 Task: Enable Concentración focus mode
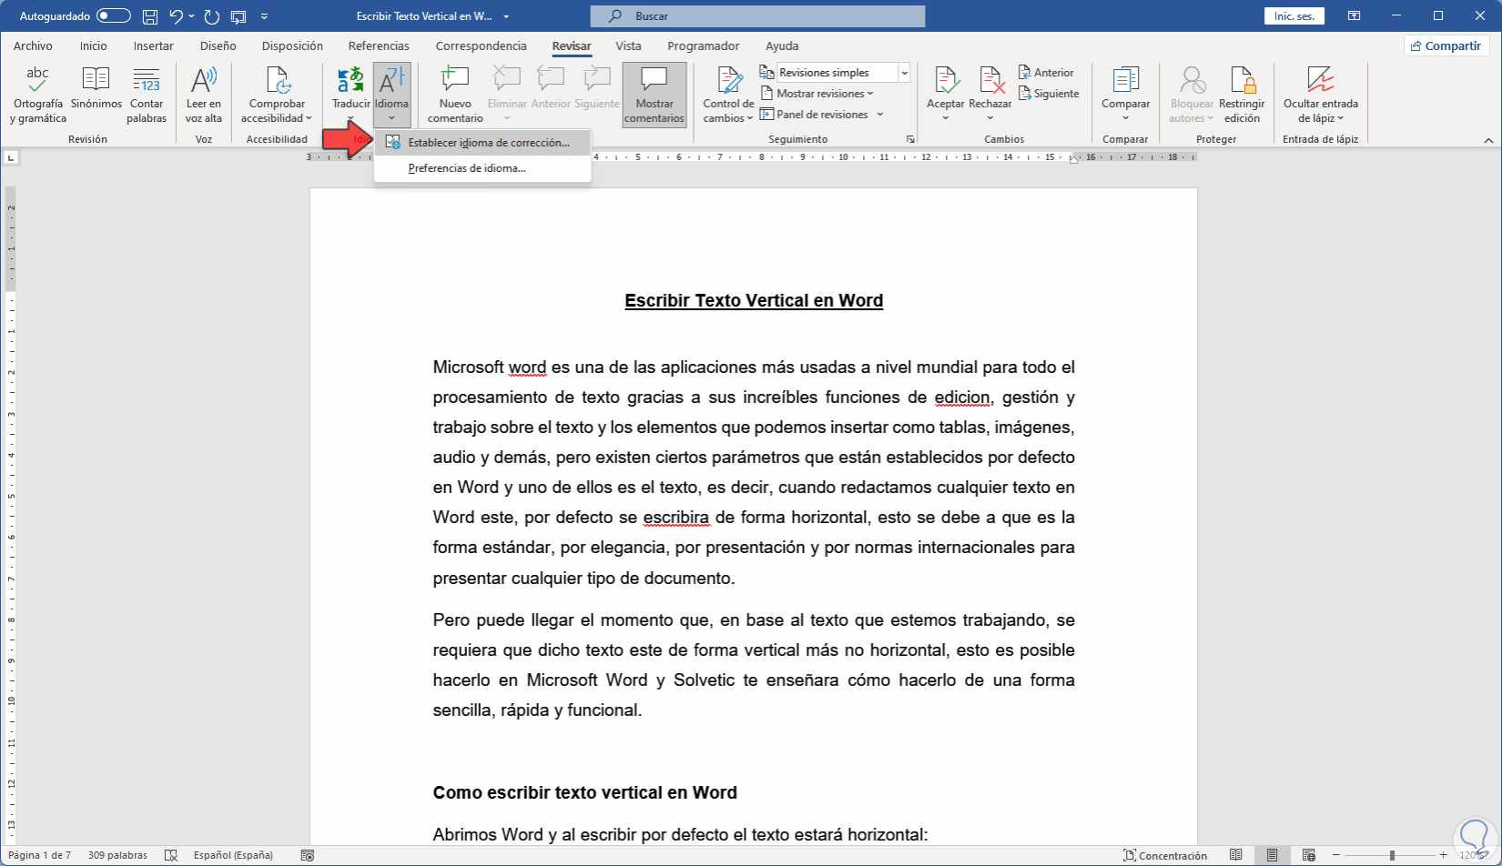click(1165, 855)
